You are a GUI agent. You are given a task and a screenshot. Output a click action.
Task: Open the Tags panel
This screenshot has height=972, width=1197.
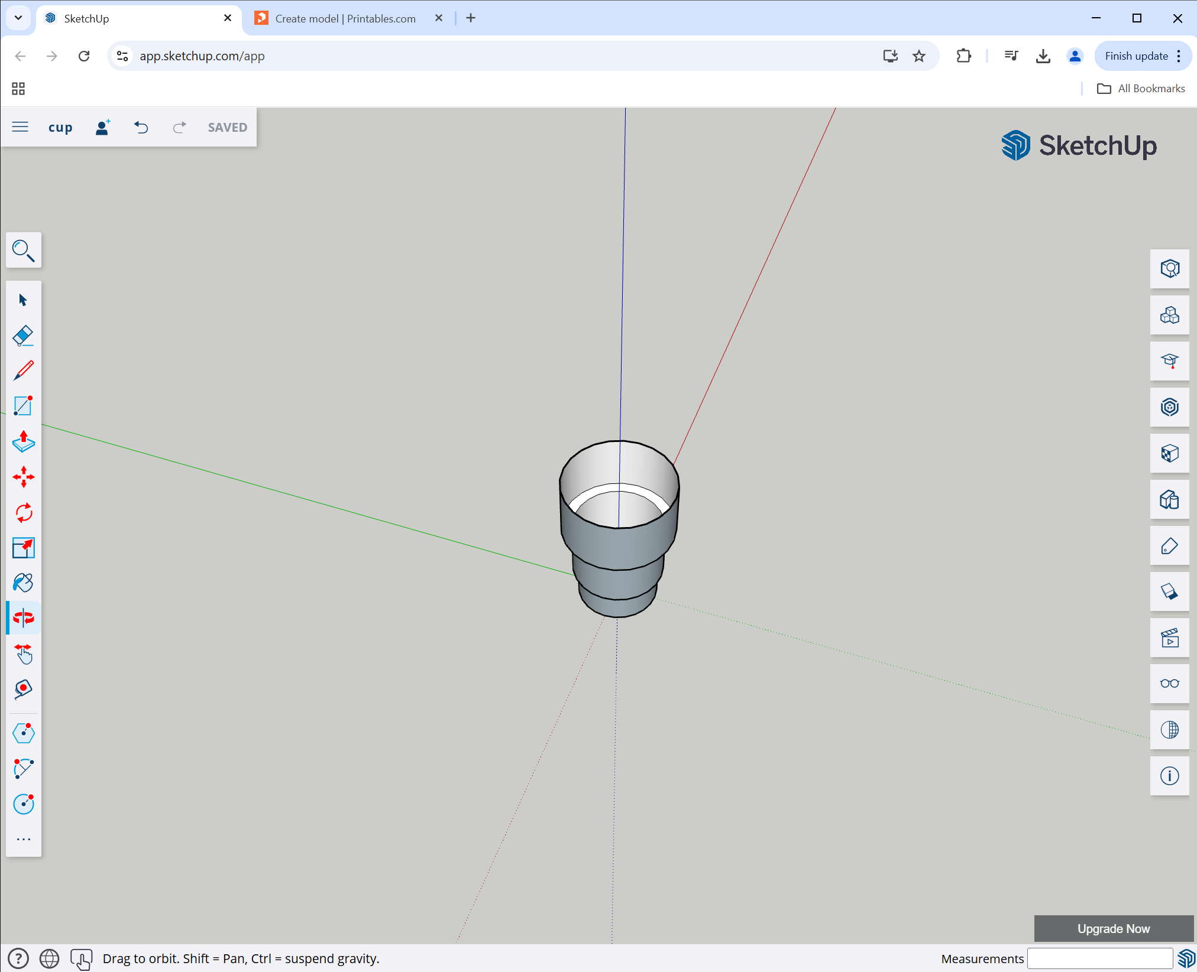click(x=1169, y=545)
